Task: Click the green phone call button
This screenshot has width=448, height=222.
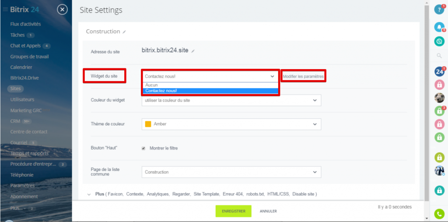Action: pyautogui.click(x=439, y=214)
